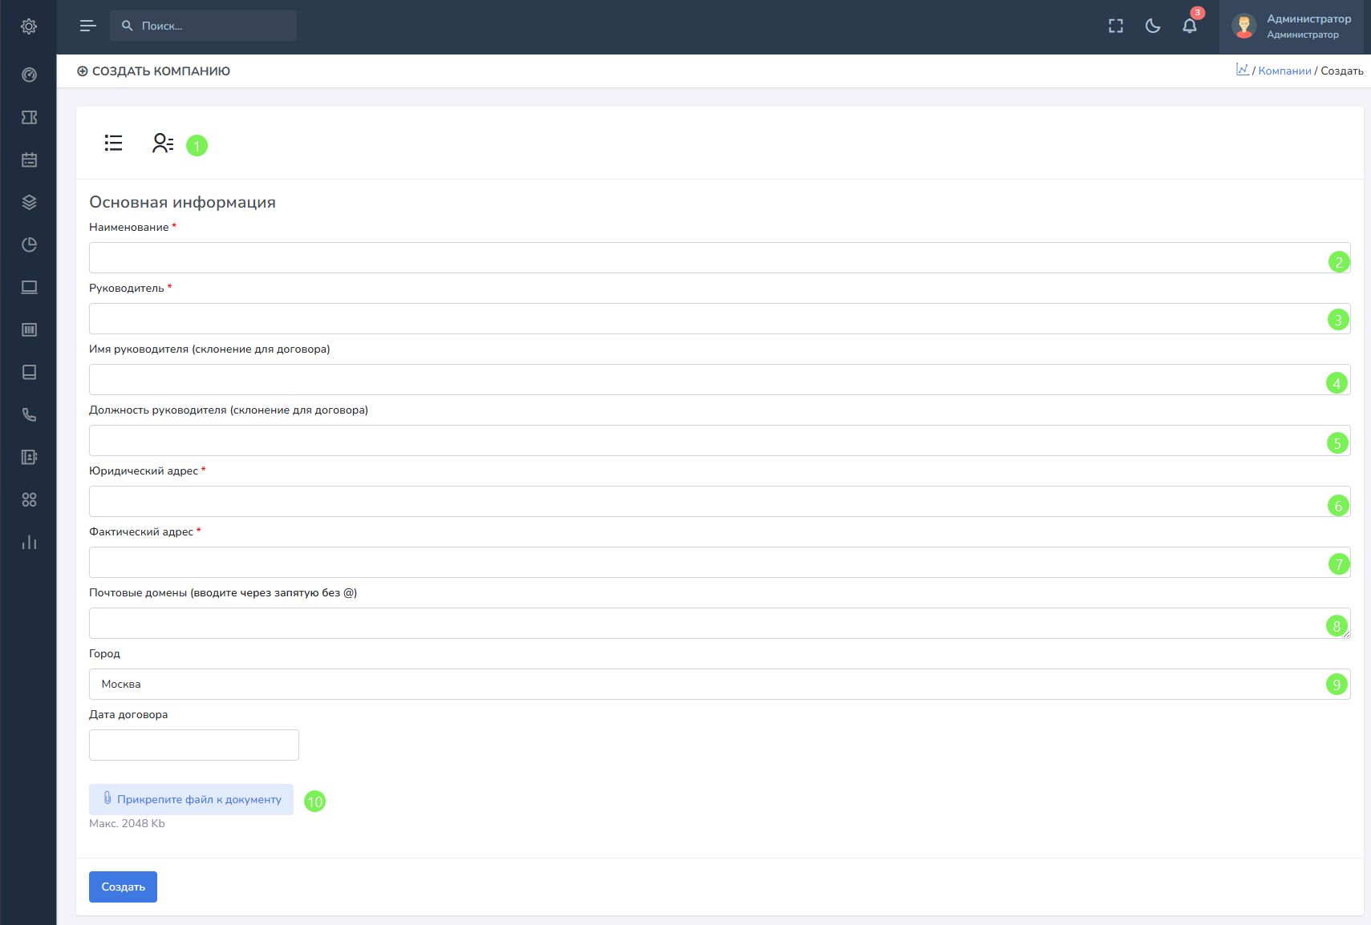Click the phone icon in sidebar

click(x=29, y=414)
